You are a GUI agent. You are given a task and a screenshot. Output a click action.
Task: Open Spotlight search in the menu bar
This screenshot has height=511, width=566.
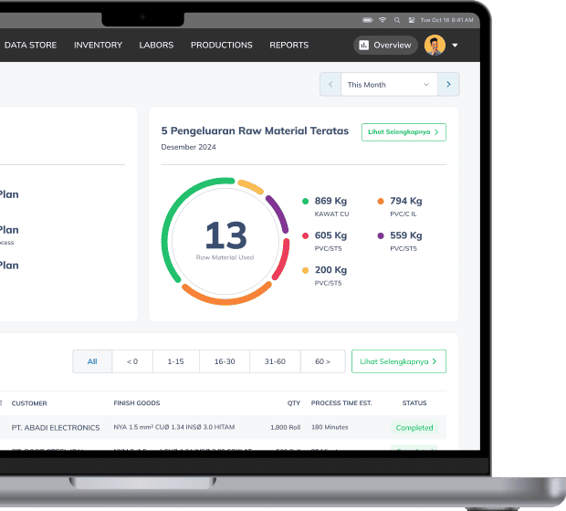pyautogui.click(x=397, y=19)
